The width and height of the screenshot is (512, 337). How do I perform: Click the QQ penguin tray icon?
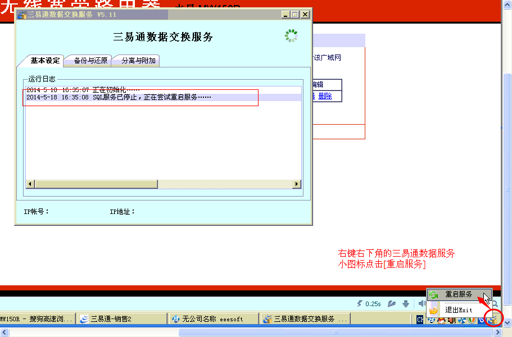(442, 320)
